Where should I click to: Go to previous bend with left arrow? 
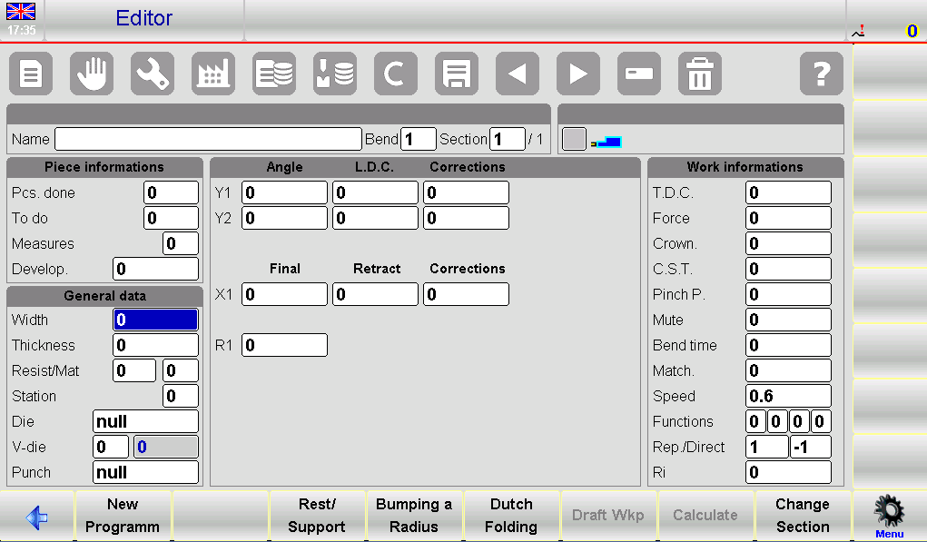tap(518, 74)
